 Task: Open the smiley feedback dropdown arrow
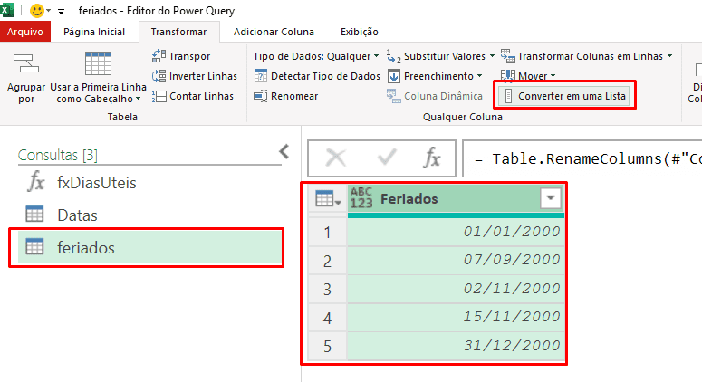[48, 11]
